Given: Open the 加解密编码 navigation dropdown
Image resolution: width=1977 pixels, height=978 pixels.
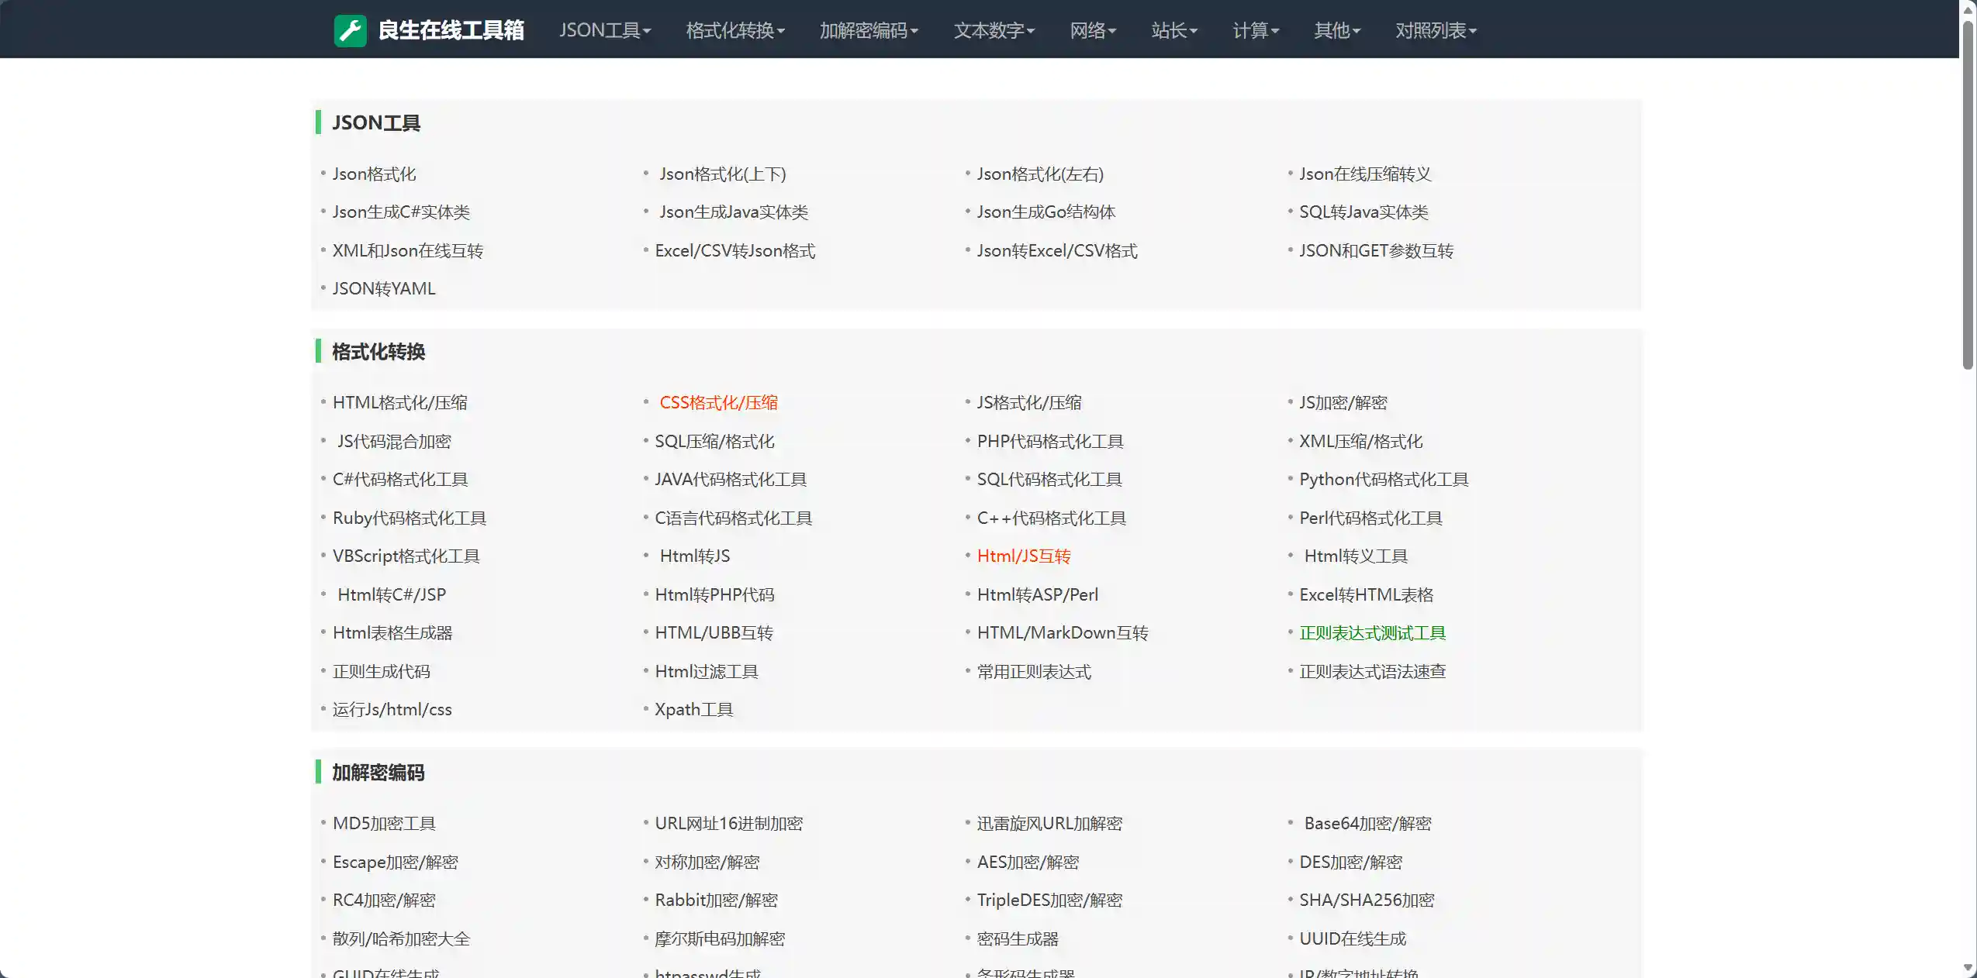Looking at the screenshot, I should [868, 30].
